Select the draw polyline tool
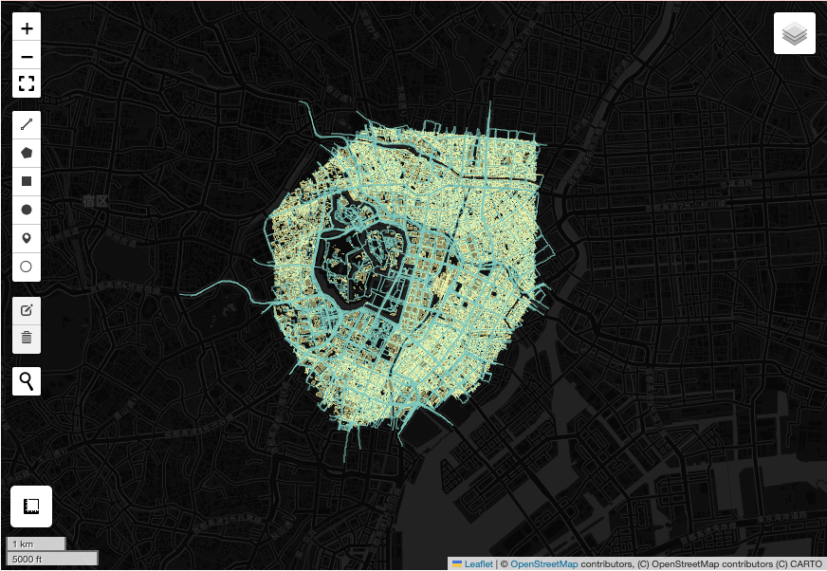This screenshot has width=827, height=571. [27, 125]
